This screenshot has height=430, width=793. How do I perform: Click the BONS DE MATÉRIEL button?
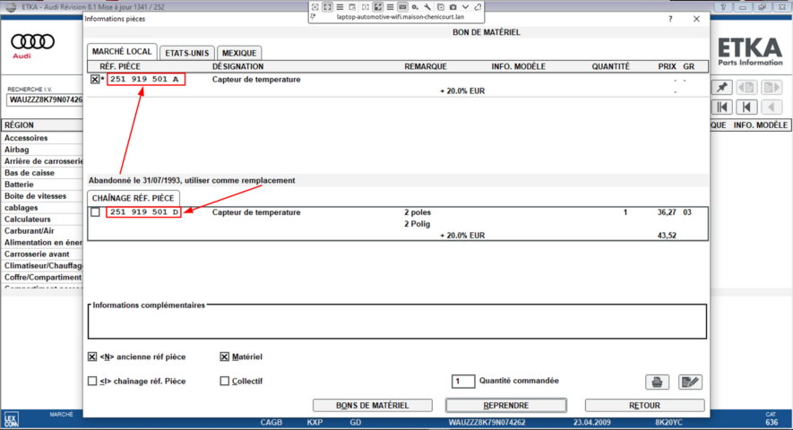point(373,405)
